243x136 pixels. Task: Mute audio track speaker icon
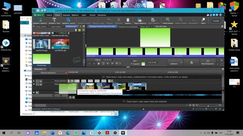click(x=37, y=92)
